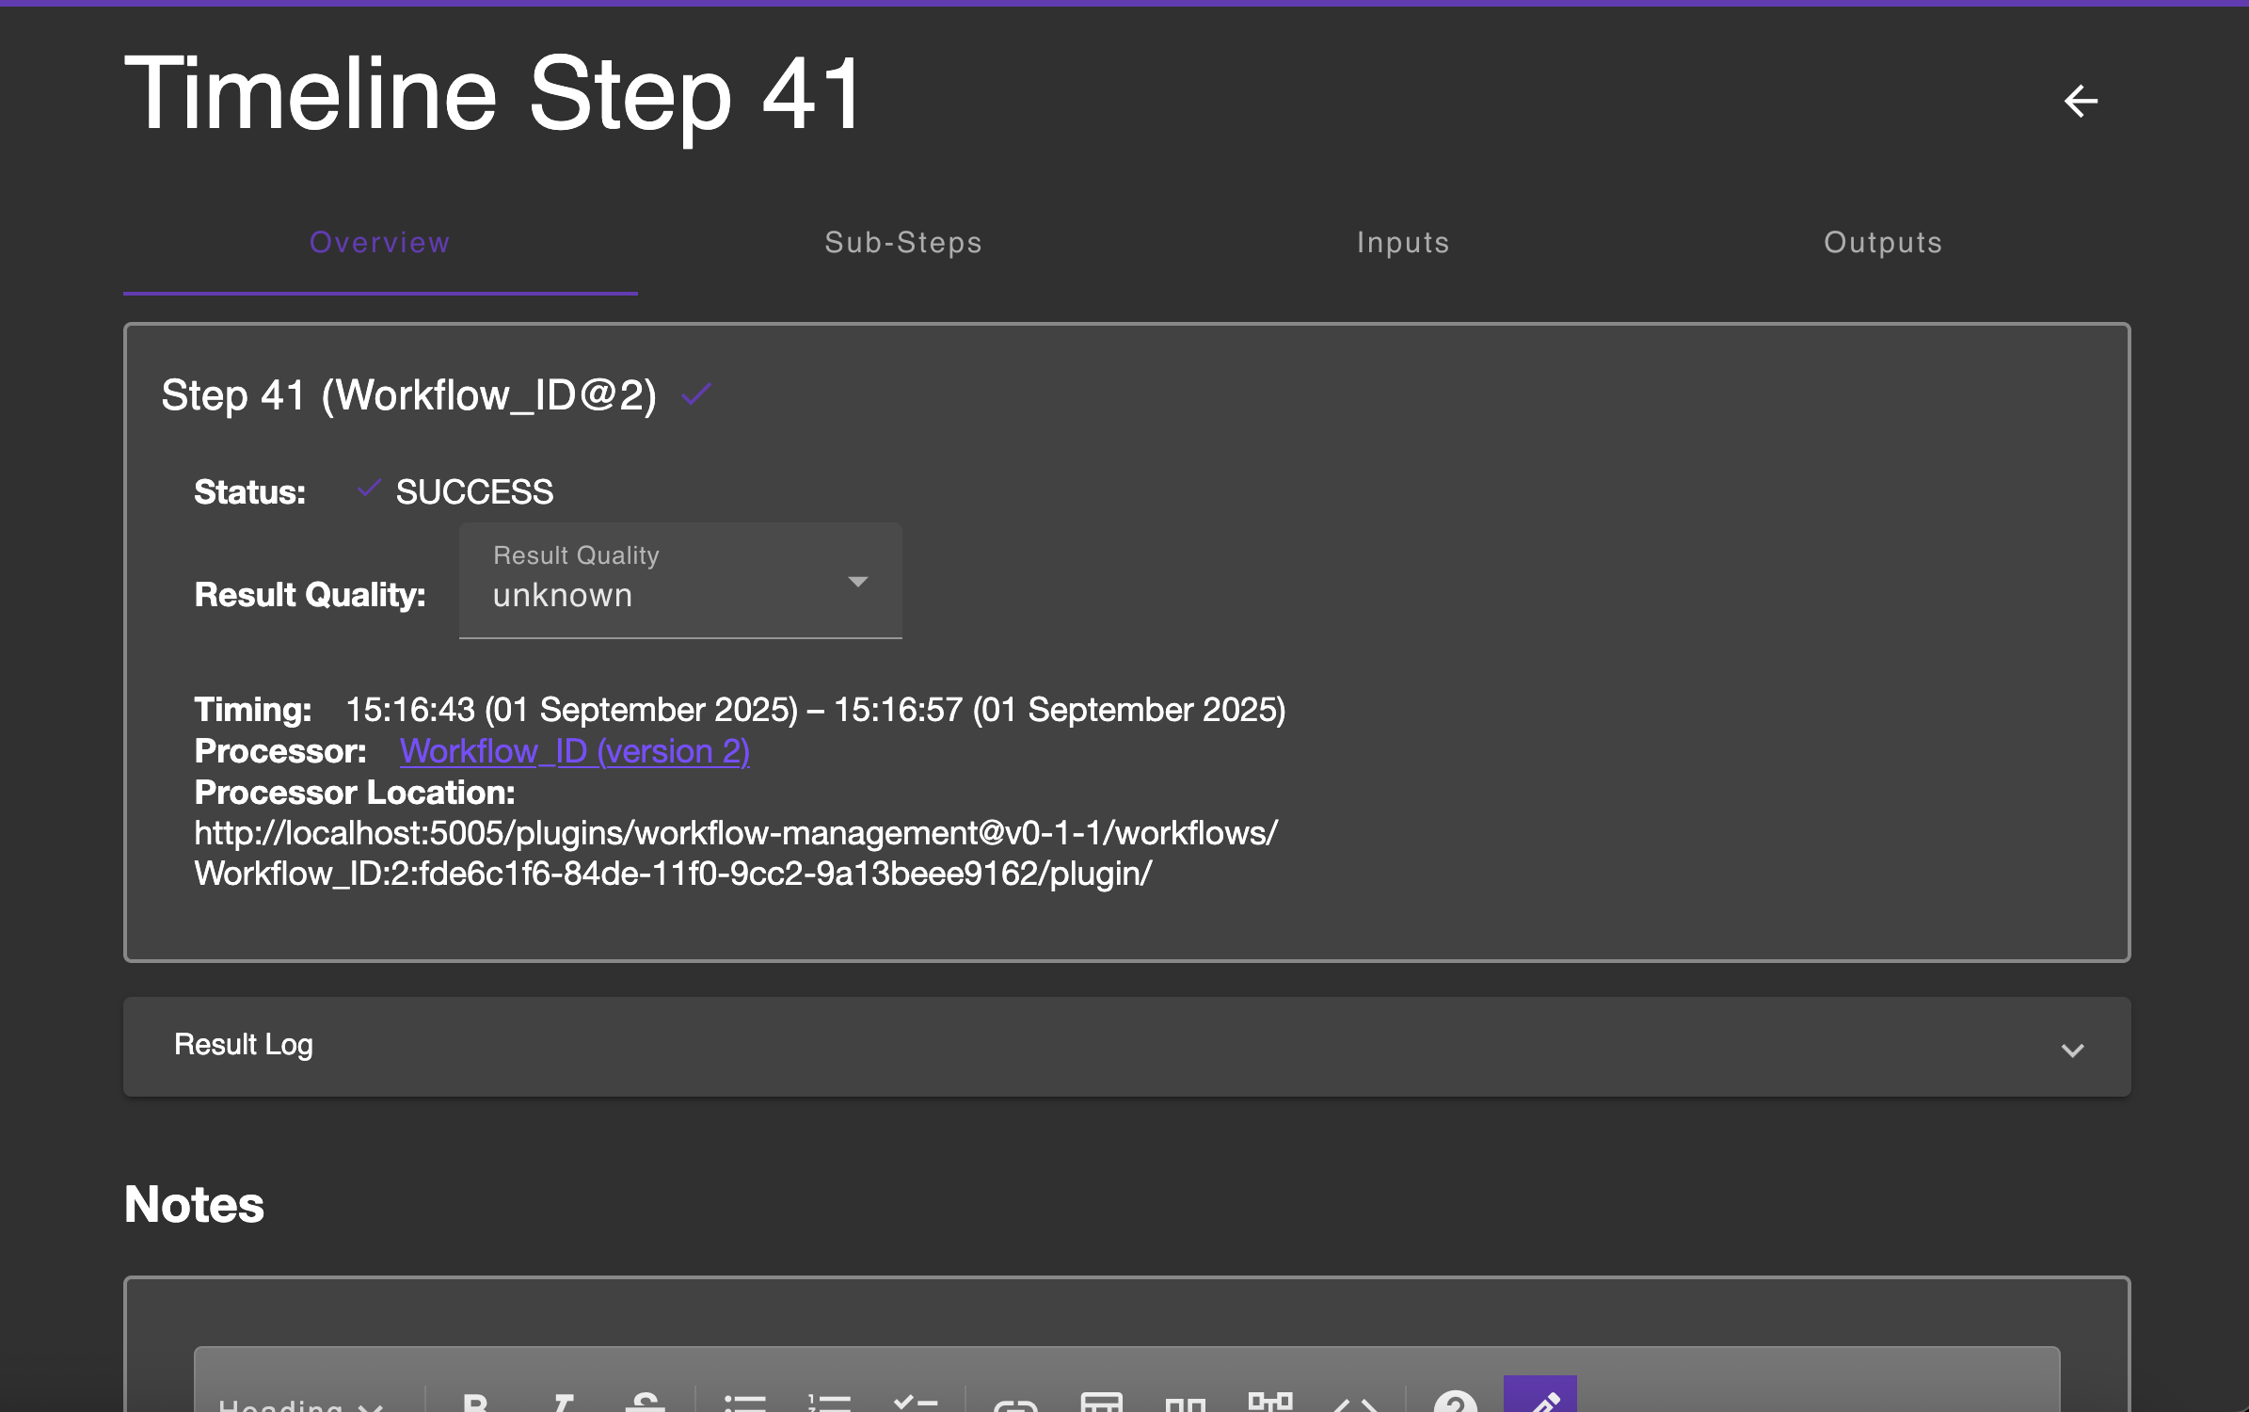
Task: Toggle bold formatting in notes editor
Action: tap(476, 1403)
